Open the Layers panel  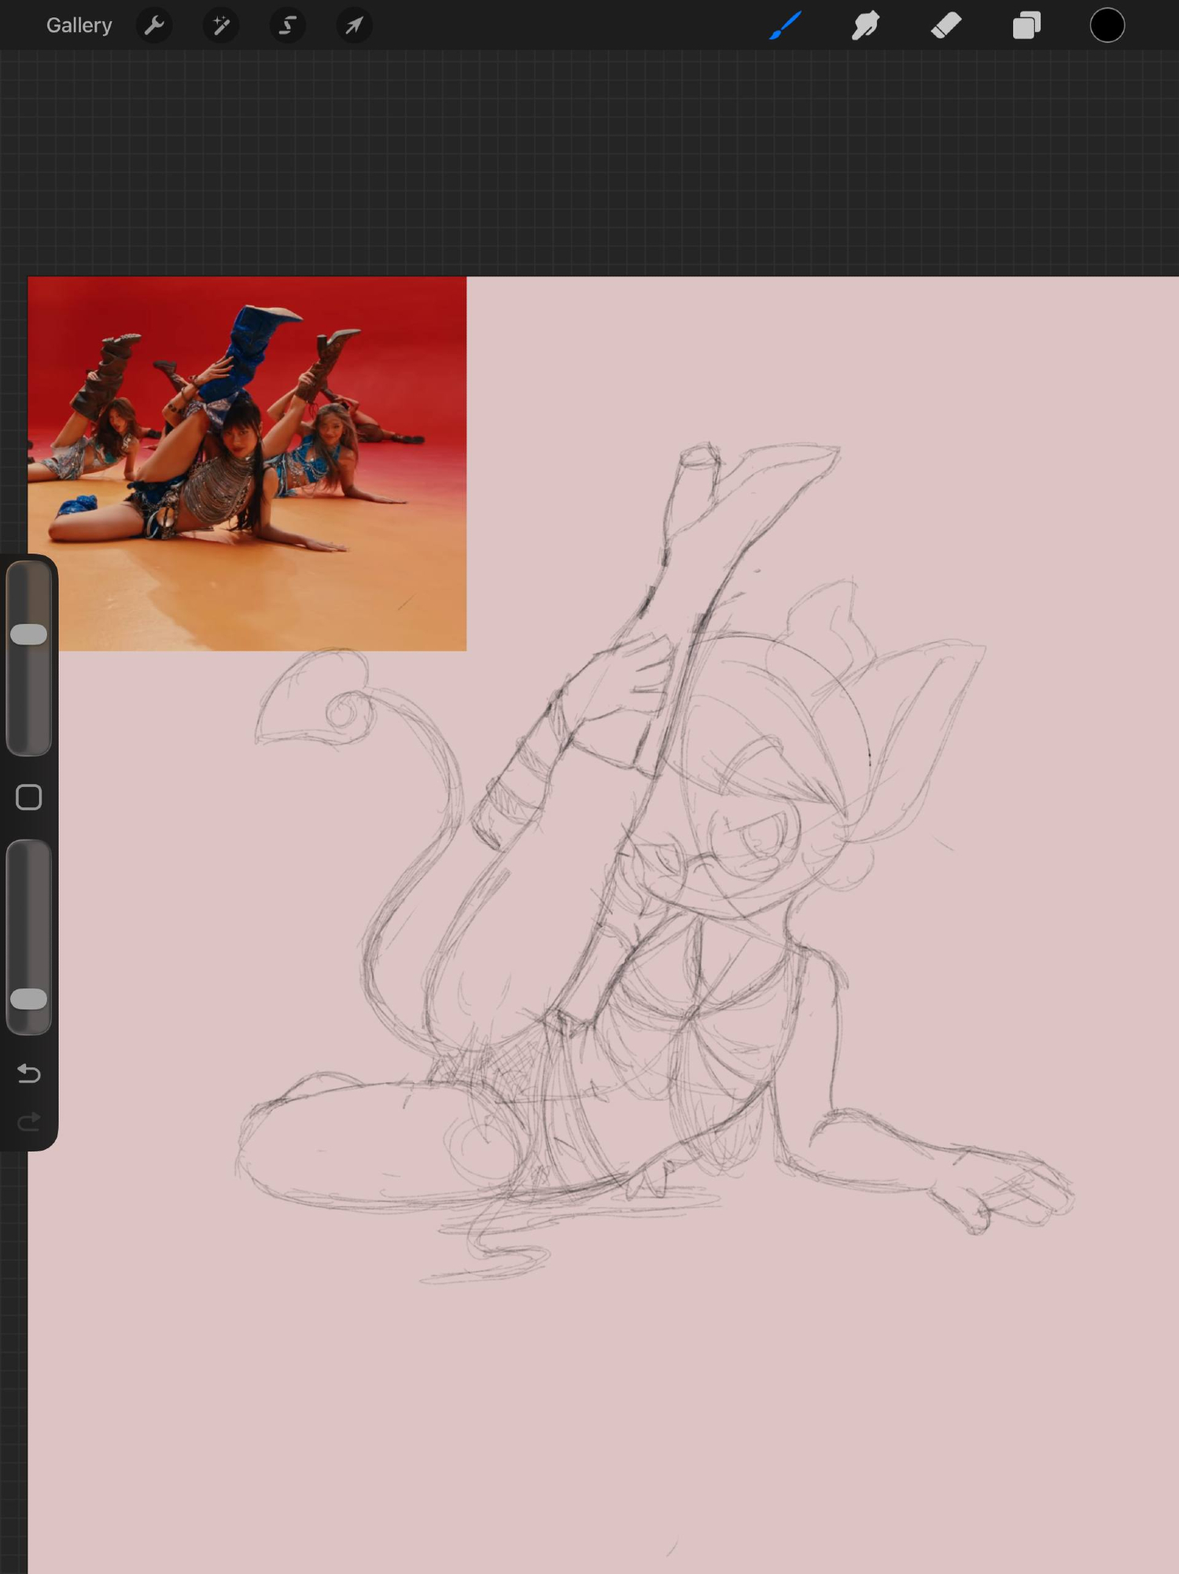click(x=1026, y=25)
